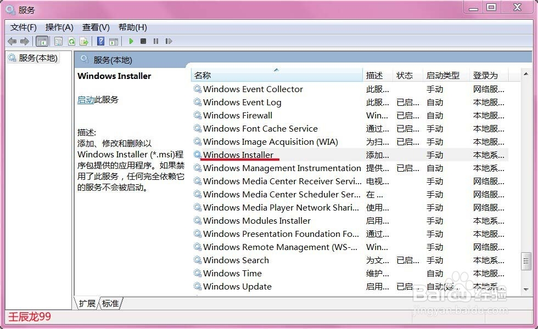
Task: Go back with the toolbar back arrow
Action: (12, 42)
